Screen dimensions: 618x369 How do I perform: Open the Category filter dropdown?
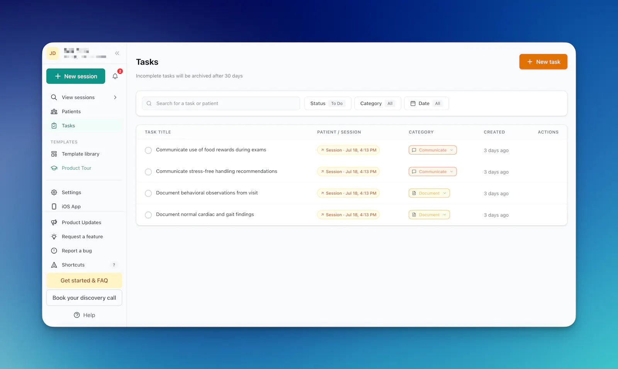377,104
